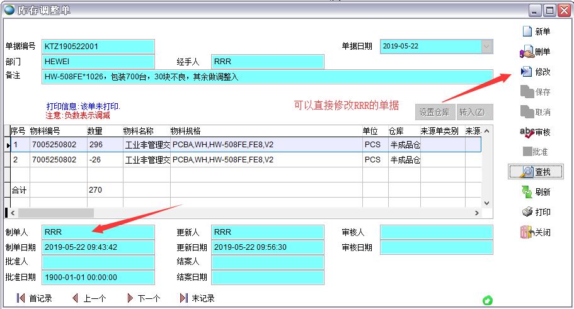574x309 pixels.
Task: Click the 单据编号 field KTZ190522001
Action: click(98, 47)
